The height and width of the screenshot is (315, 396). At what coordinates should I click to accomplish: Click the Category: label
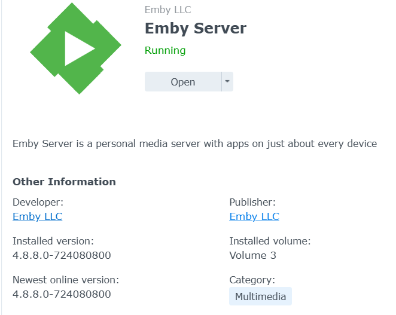tap(252, 280)
